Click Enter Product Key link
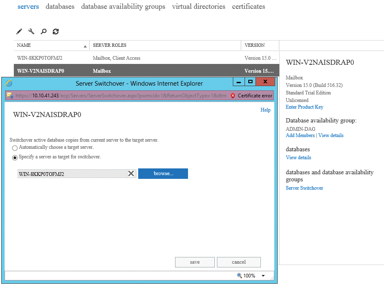The image size is (384, 285). click(304, 107)
